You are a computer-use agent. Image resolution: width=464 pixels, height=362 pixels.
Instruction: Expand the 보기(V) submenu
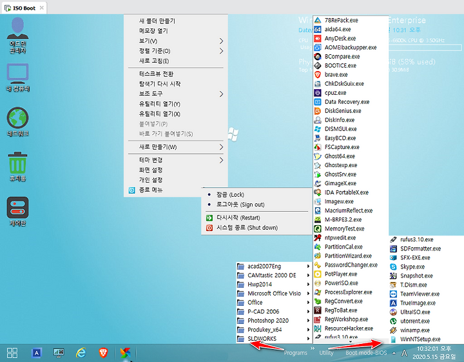pos(176,41)
